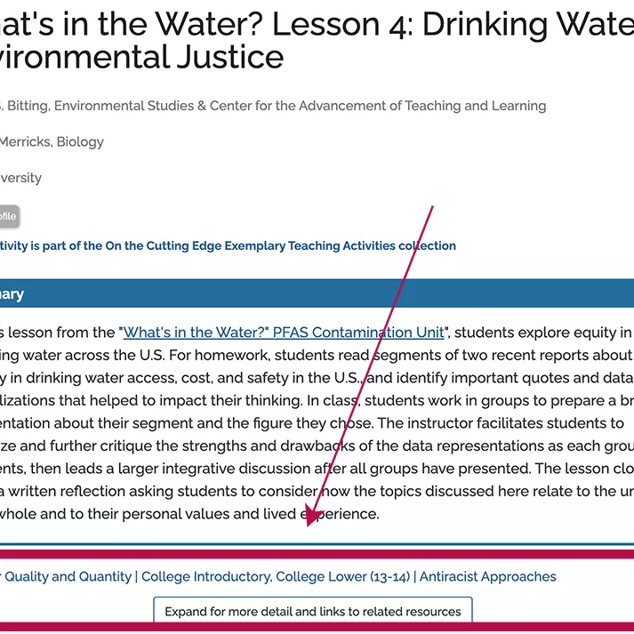
Task: Open the Cutting Edge Exemplary Teaching Activities link
Action: click(227, 245)
